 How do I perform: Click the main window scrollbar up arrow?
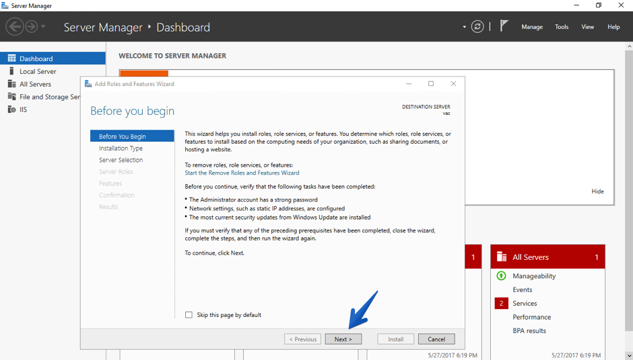630,46
